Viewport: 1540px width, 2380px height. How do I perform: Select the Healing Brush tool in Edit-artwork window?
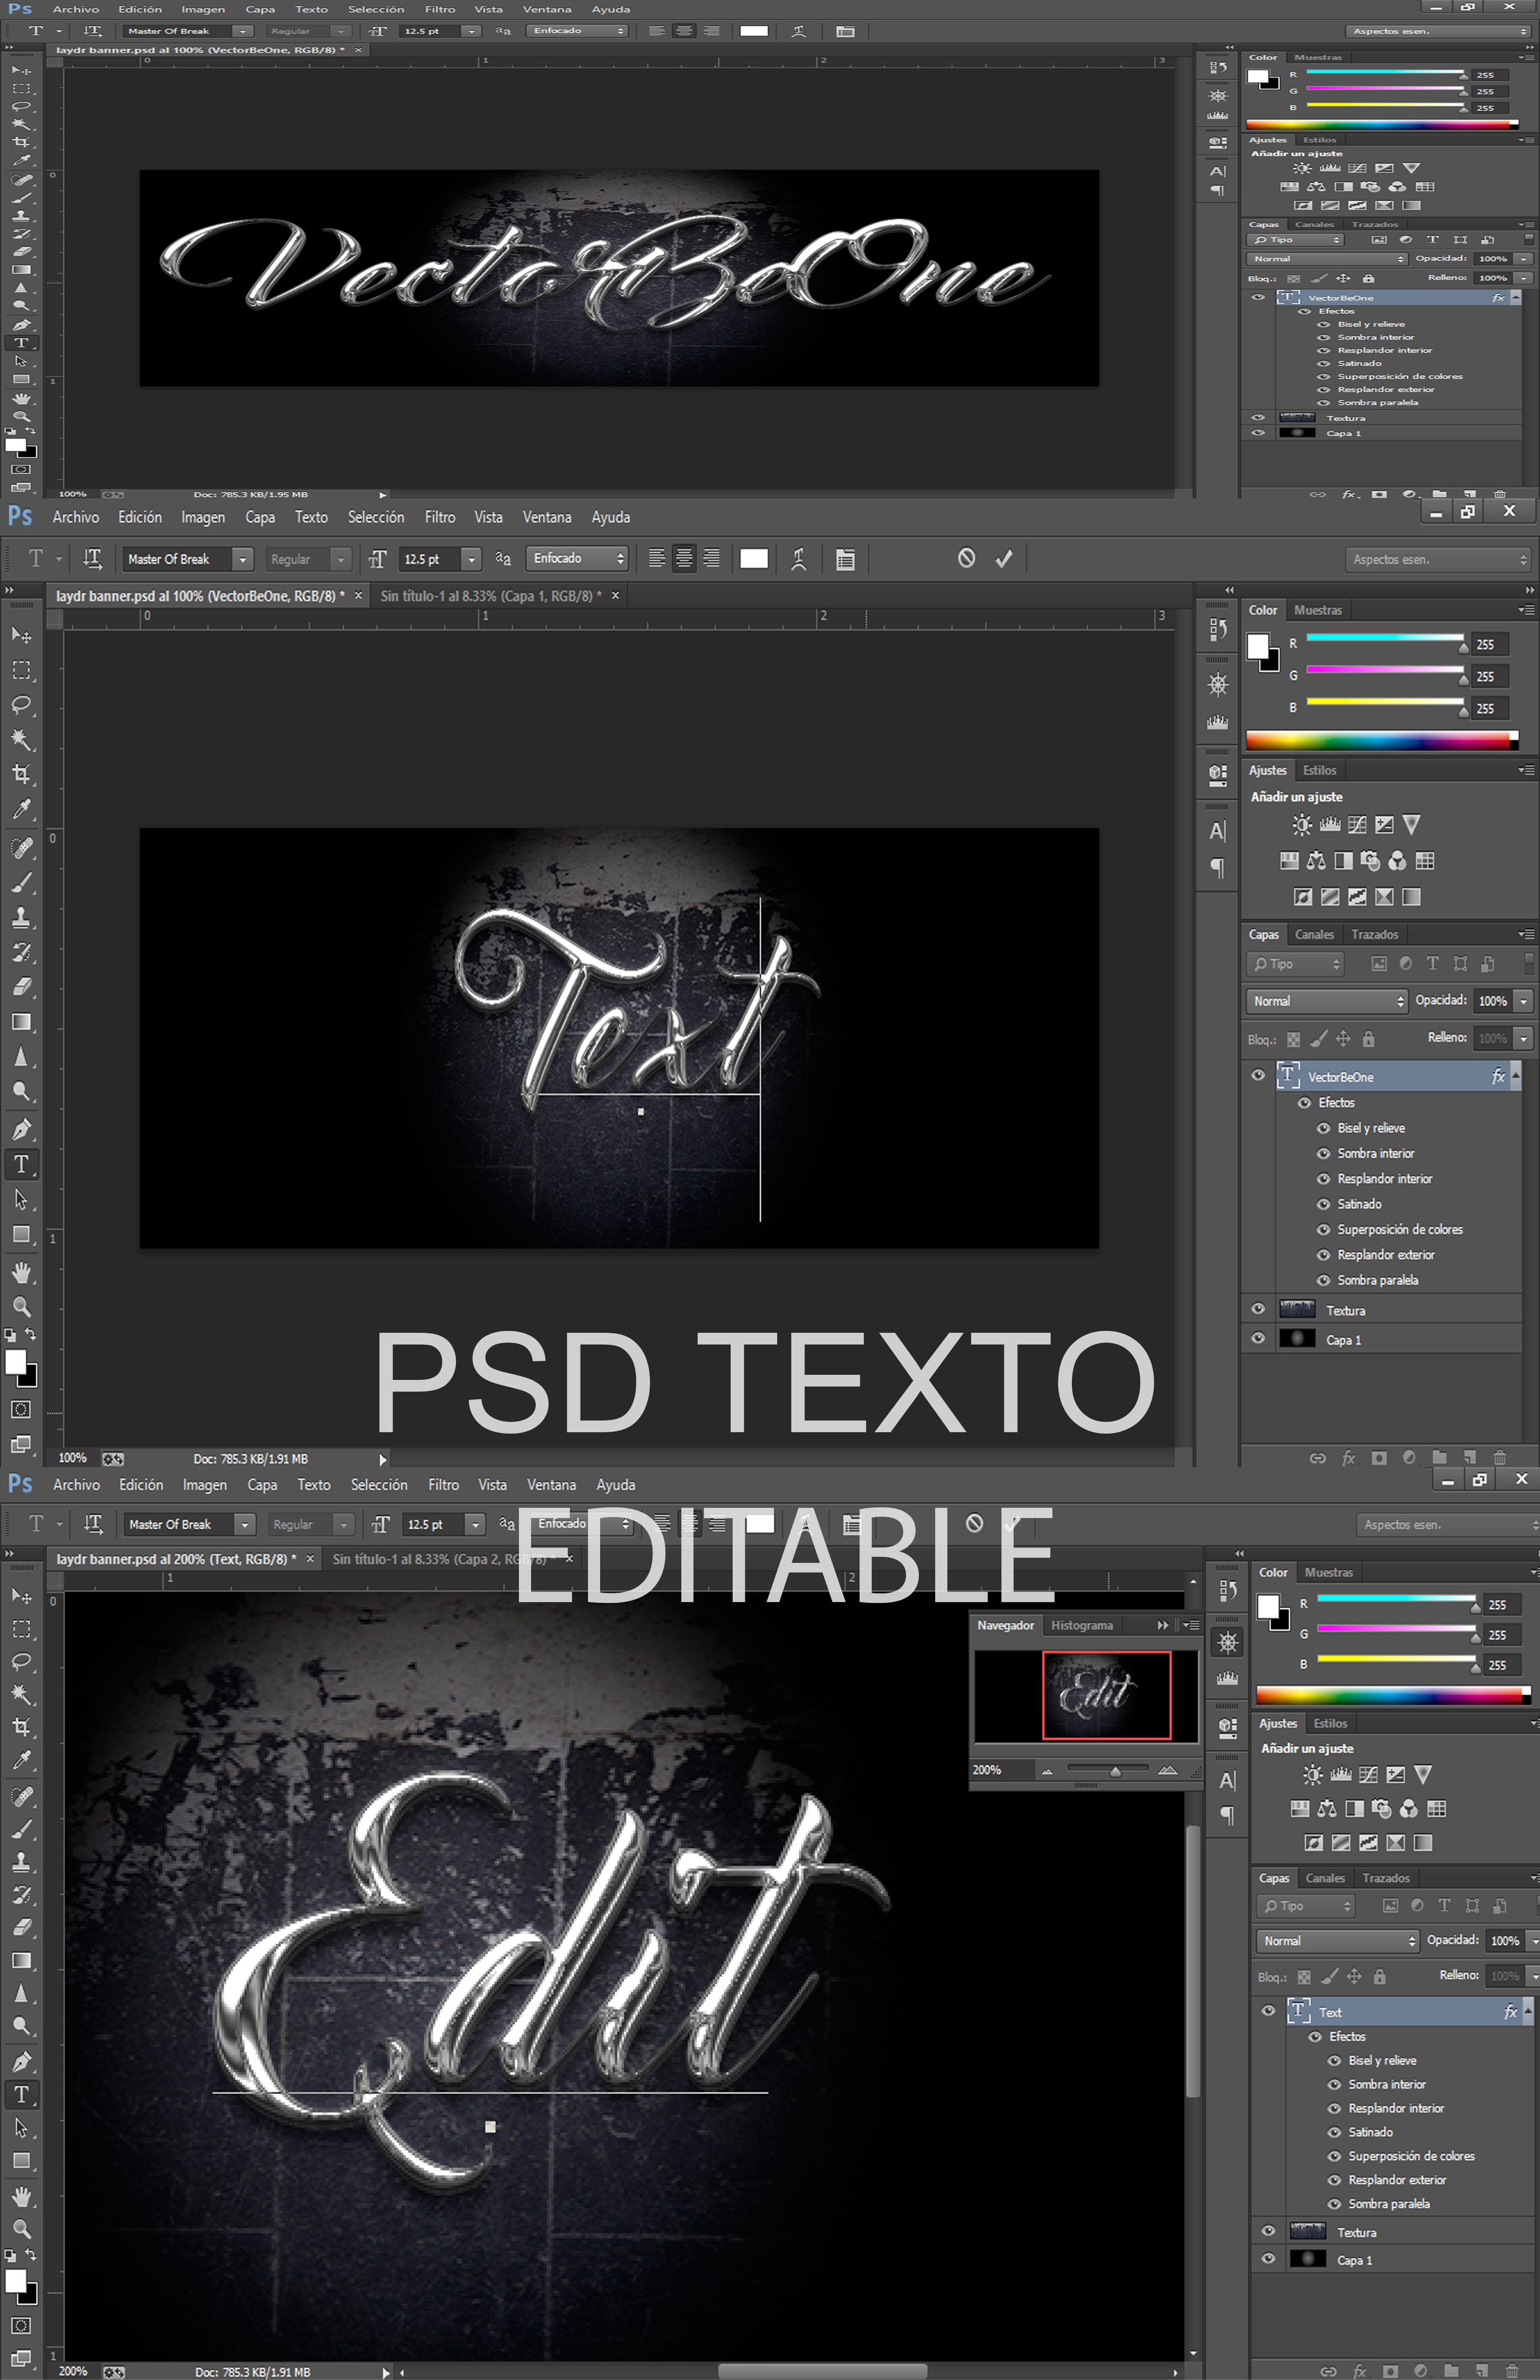click(21, 1796)
